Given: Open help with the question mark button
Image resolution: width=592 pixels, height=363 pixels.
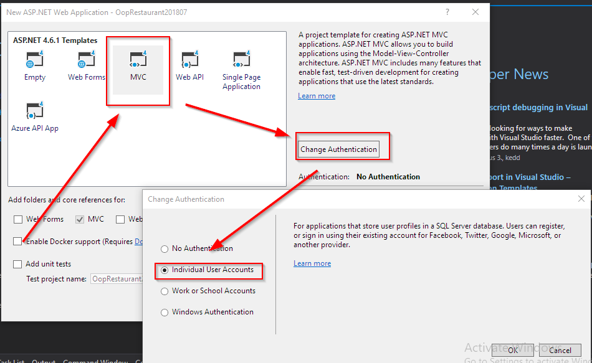Looking at the screenshot, I should (447, 12).
